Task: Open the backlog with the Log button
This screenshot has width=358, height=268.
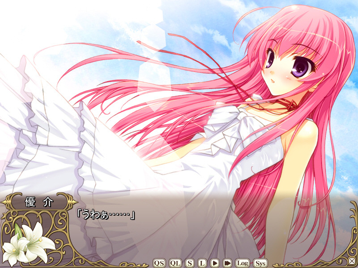Action: coord(242,263)
